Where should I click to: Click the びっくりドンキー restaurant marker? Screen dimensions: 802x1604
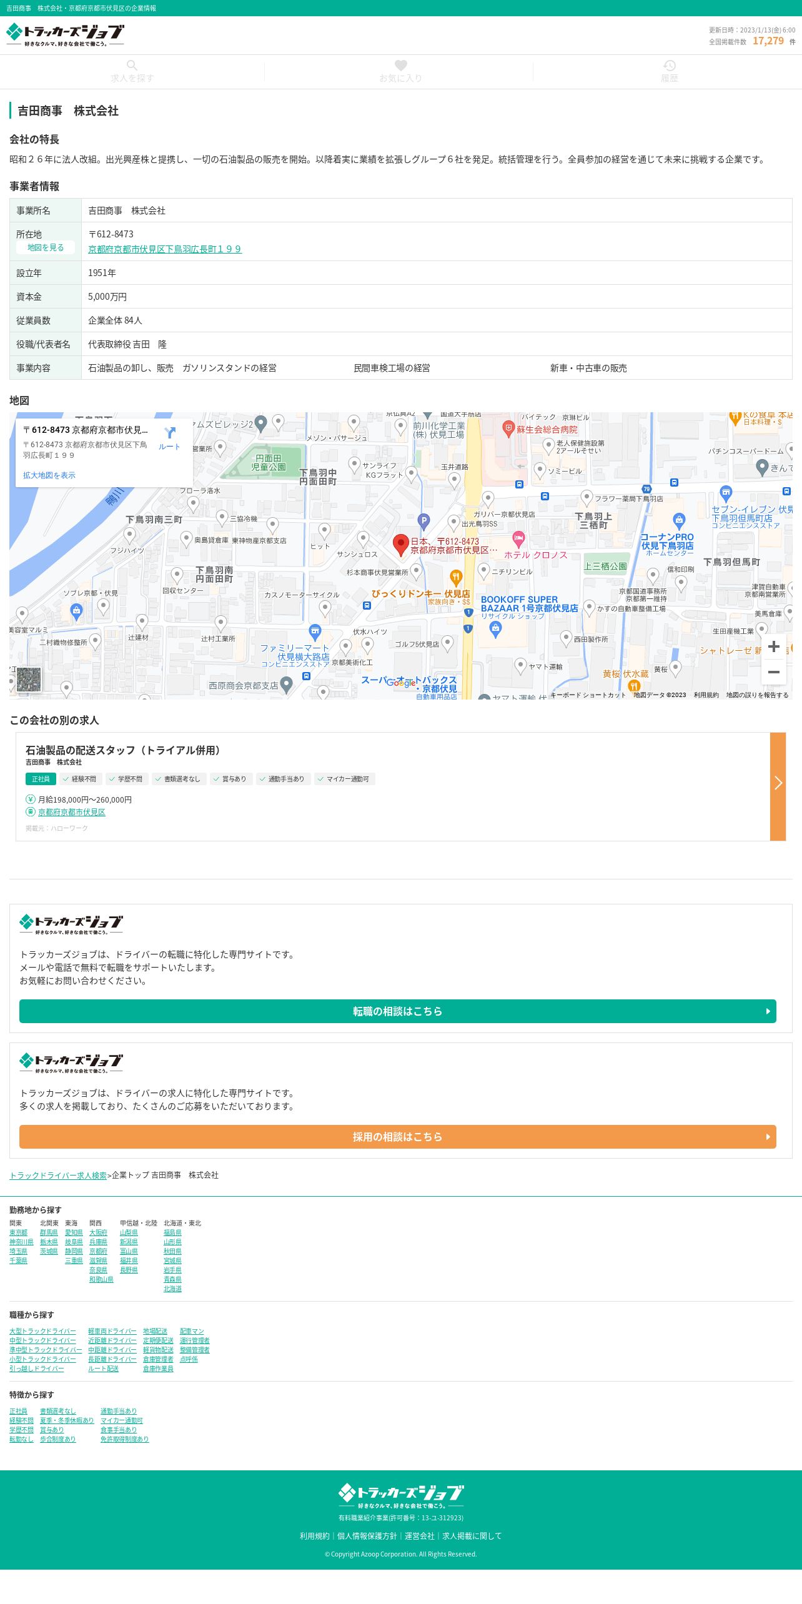456,577
